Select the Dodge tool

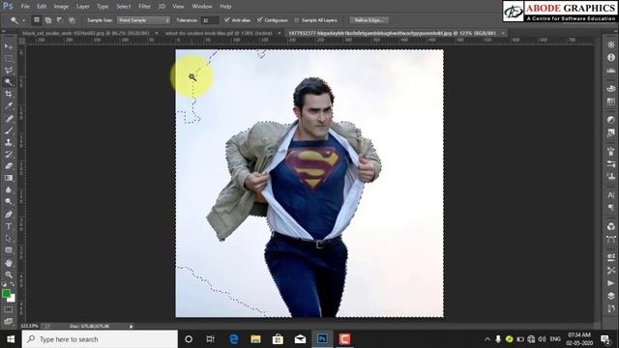(9, 202)
